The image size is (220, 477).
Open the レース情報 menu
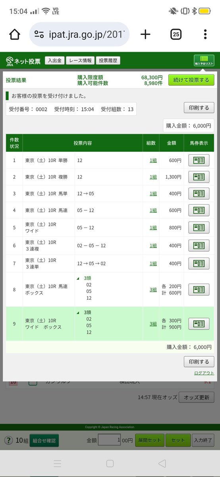point(80,61)
